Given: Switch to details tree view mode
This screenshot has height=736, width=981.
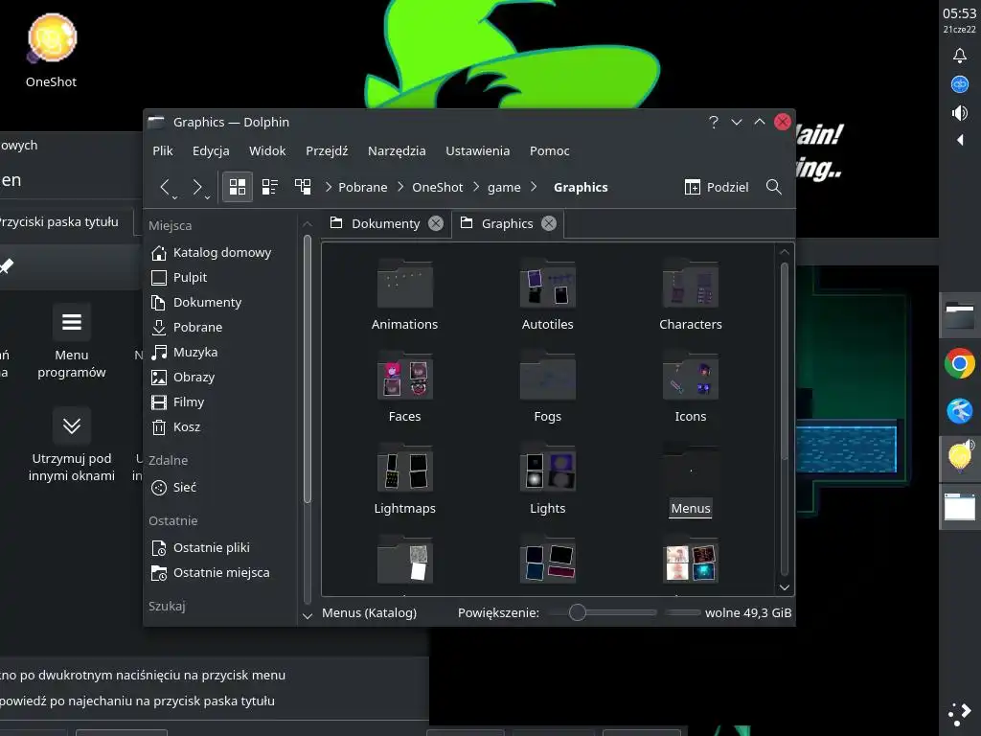Looking at the screenshot, I should click(303, 187).
